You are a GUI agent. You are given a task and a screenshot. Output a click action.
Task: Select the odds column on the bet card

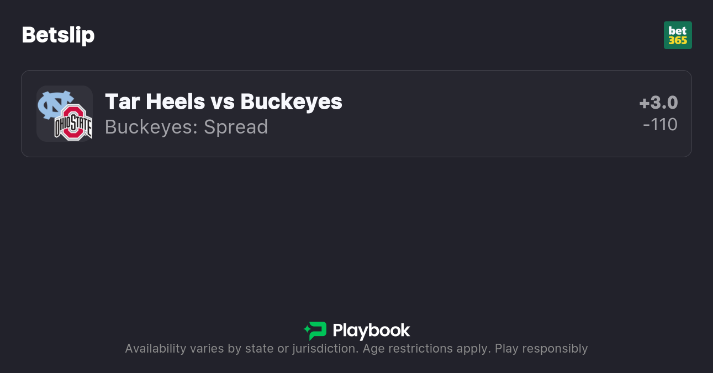pos(659,114)
